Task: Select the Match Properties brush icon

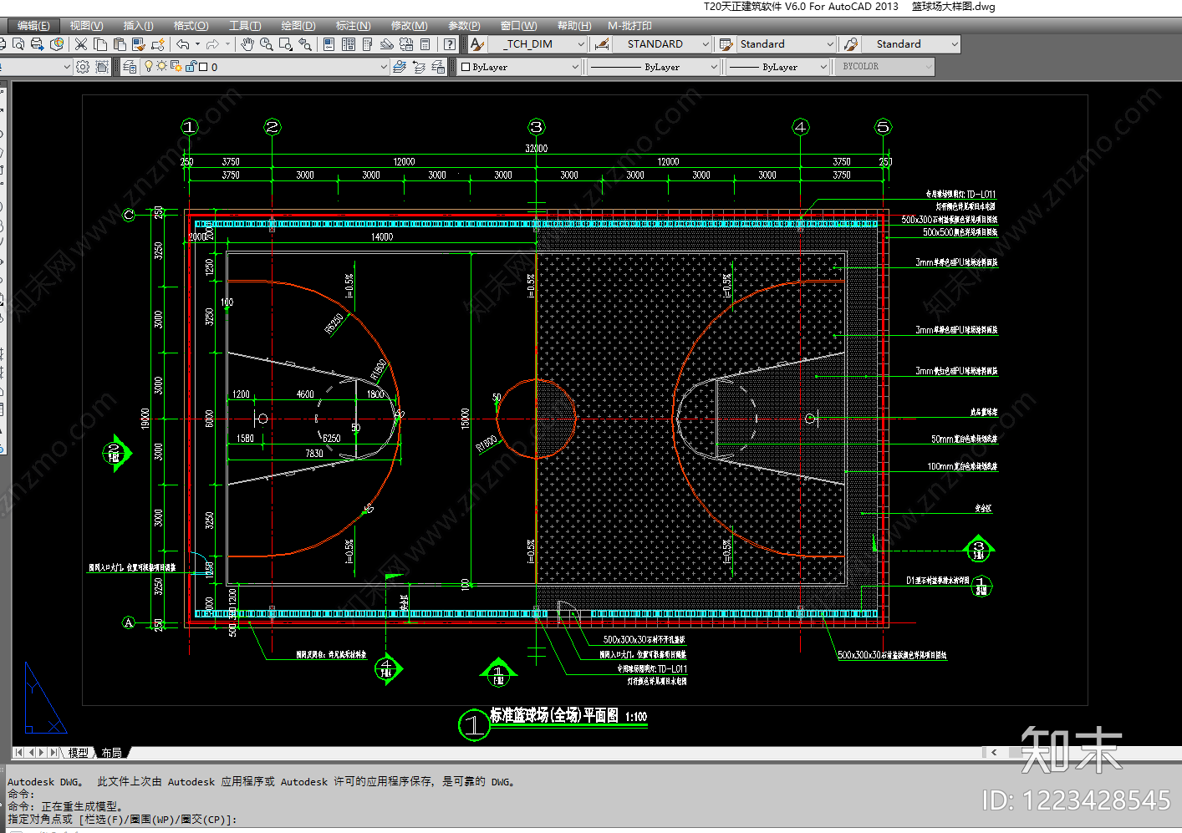Action: [138, 43]
